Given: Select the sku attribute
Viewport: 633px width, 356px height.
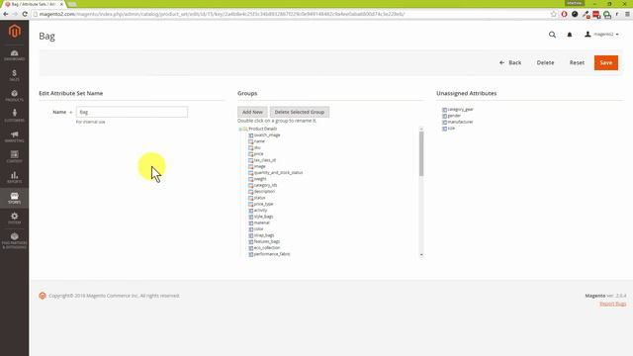Looking at the screenshot, I should 257,147.
